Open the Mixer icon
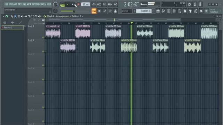223x125 pixels. coord(174,11)
